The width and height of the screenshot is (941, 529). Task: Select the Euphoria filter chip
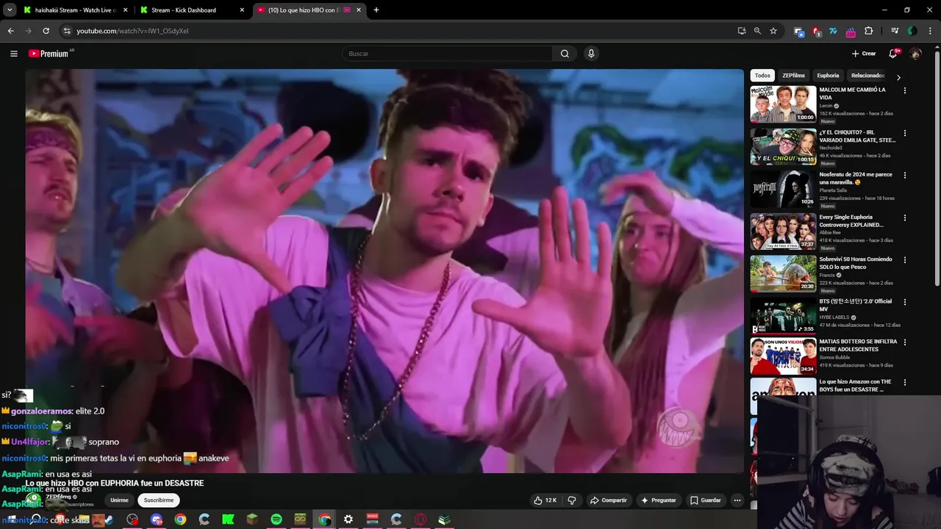pos(828,76)
